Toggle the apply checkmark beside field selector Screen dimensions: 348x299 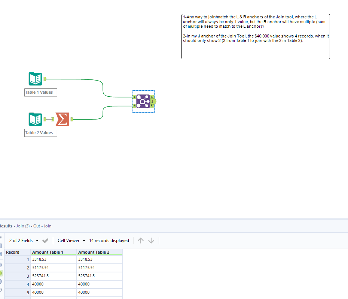45,241
